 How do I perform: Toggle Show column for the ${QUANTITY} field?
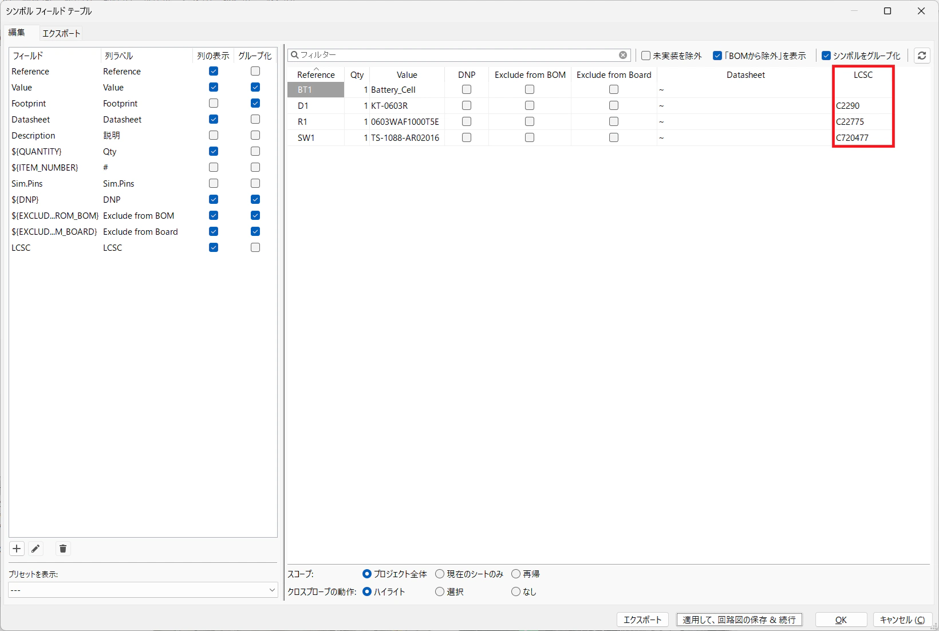(214, 151)
